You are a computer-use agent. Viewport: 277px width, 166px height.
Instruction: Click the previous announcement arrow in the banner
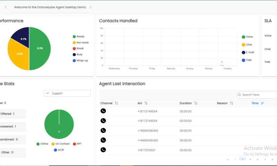click(6, 7)
